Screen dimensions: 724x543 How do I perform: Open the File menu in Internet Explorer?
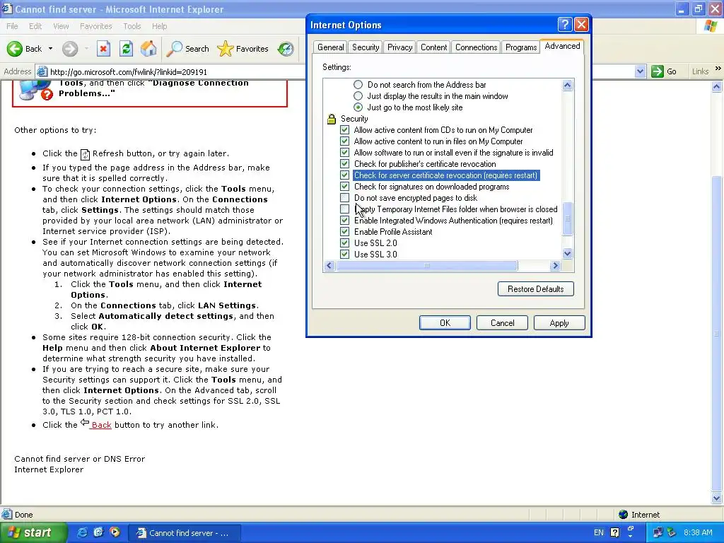tap(12, 26)
